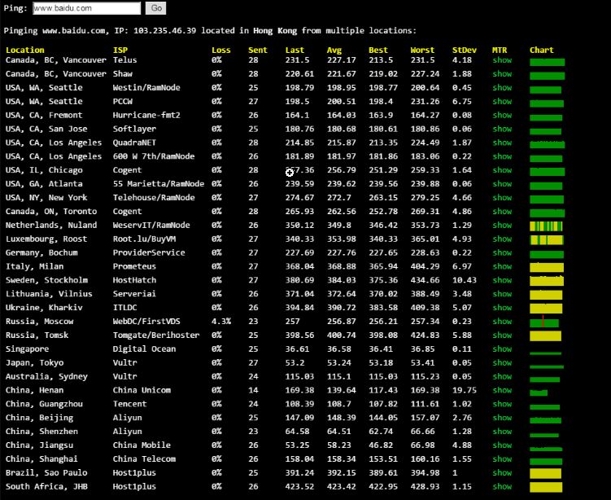Show MTR for Brazil Sao Paulo row
The width and height of the screenshot is (611, 500).
[x=502, y=472]
